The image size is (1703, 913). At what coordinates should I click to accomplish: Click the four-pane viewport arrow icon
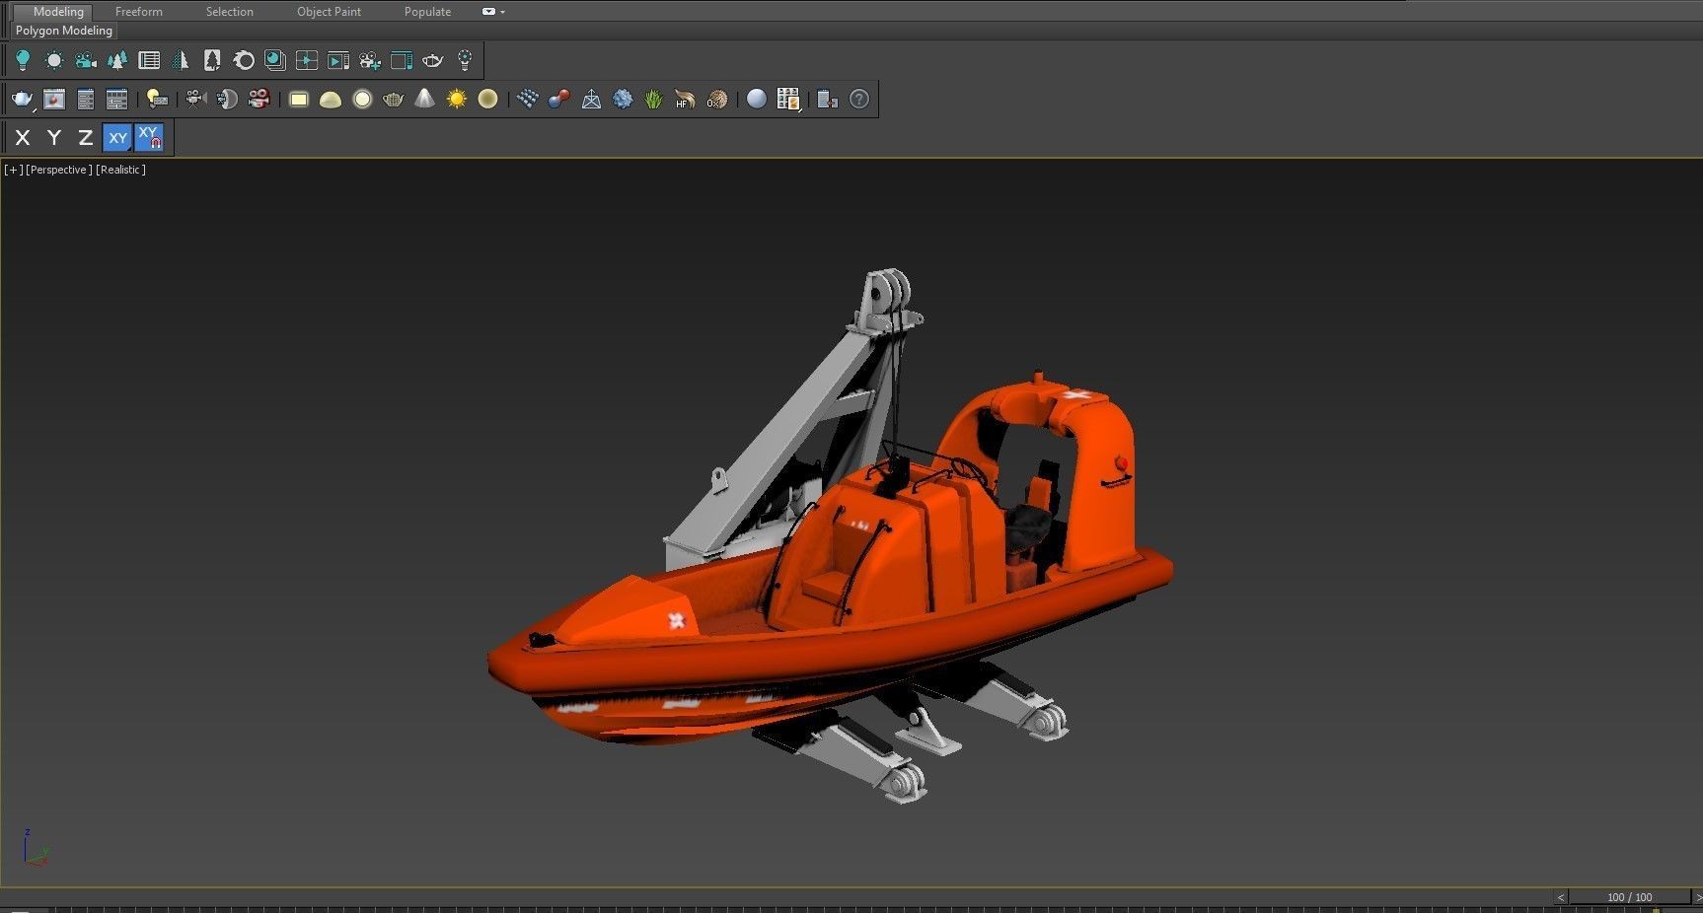(307, 60)
